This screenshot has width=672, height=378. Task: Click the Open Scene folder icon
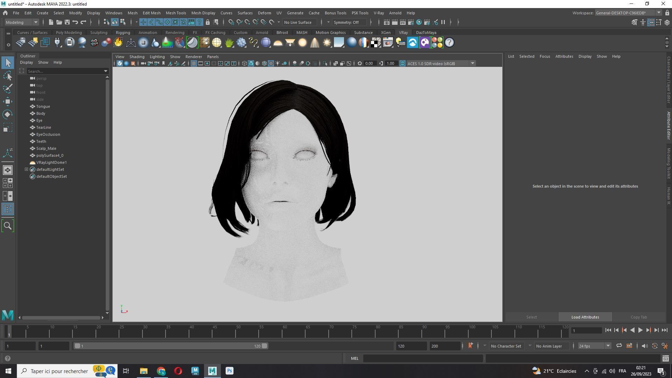[59, 22]
